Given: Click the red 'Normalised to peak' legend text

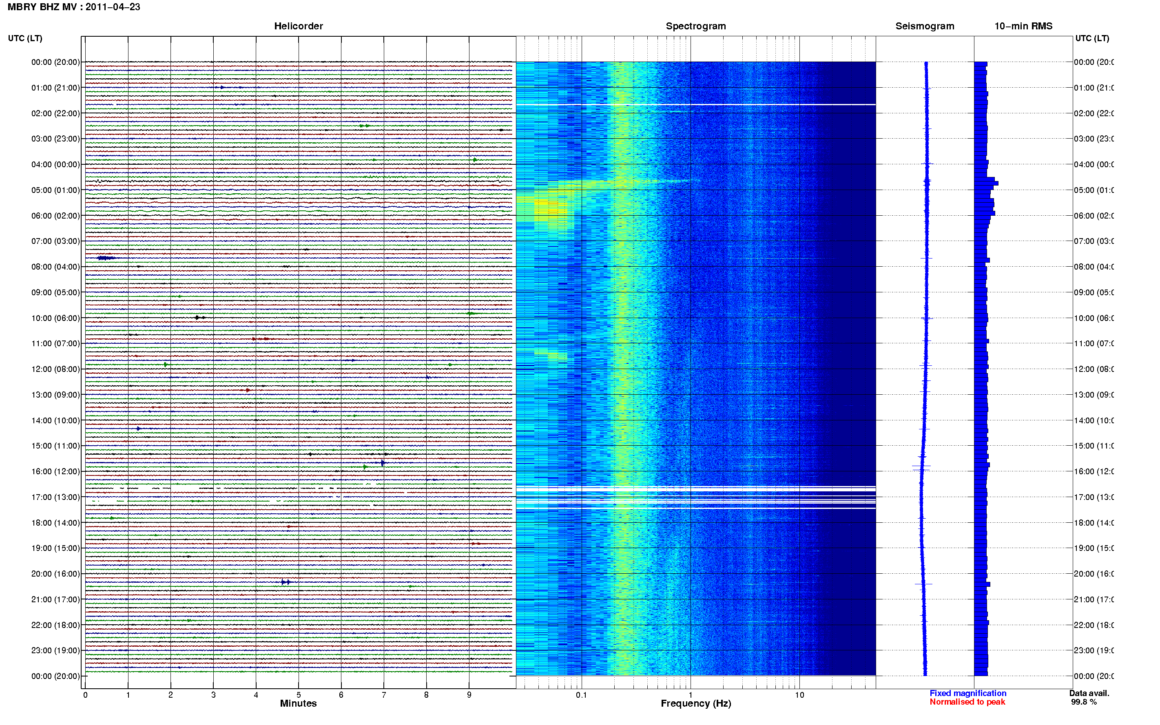Looking at the screenshot, I should (967, 702).
